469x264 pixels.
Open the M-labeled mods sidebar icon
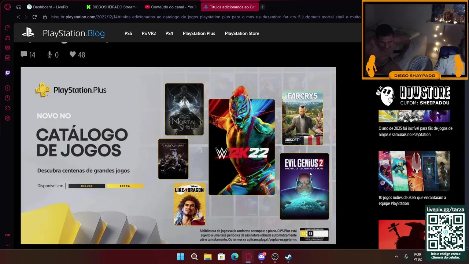7,58
